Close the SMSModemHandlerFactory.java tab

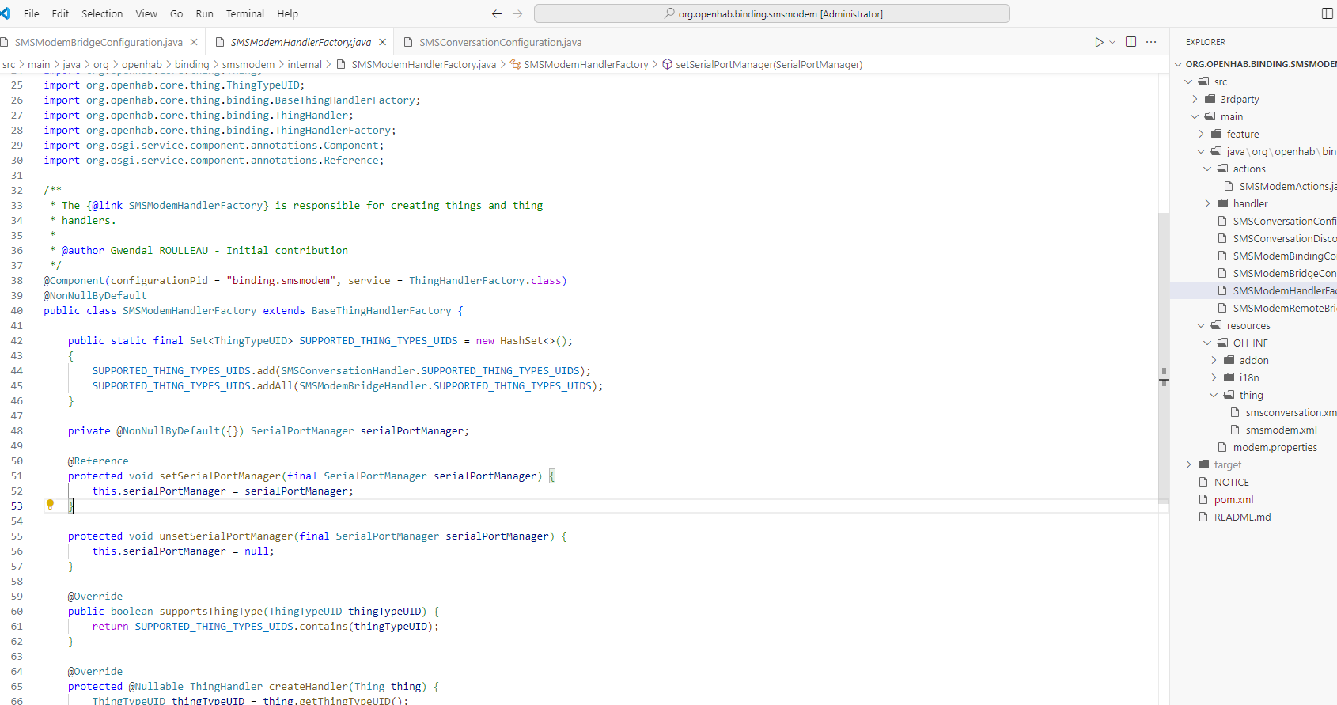tap(383, 42)
